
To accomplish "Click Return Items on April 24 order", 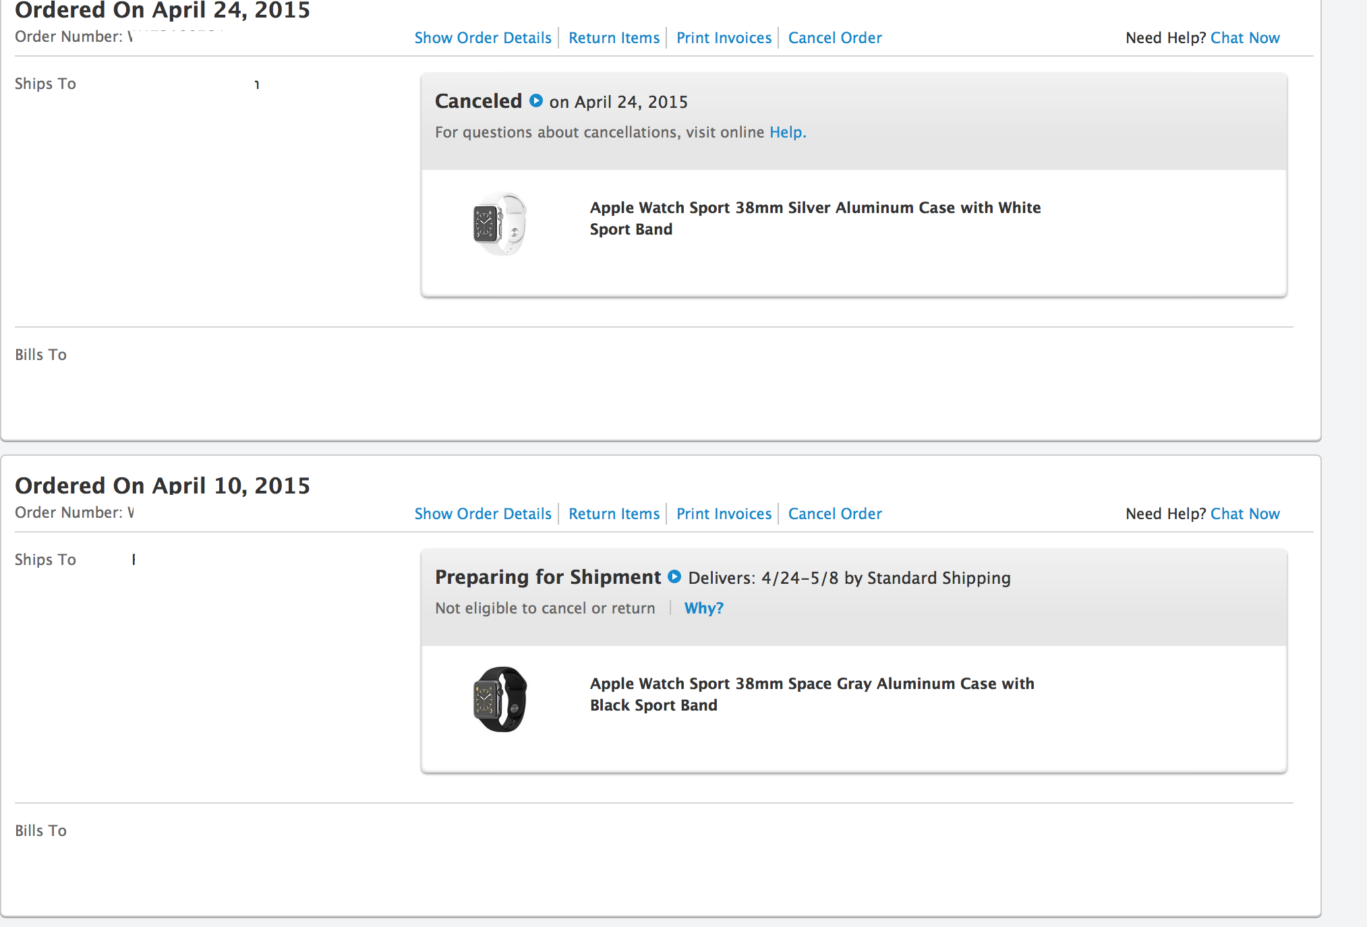I will [x=614, y=38].
